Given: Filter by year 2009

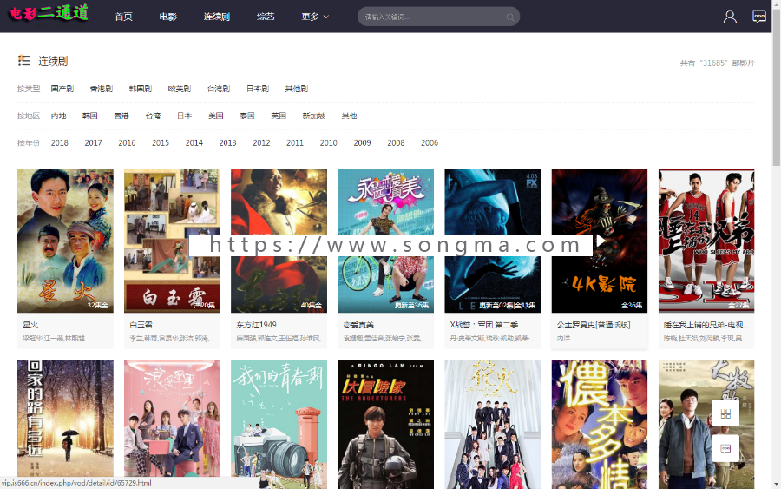Looking at the screenshot, I should (x=362, y=142).
